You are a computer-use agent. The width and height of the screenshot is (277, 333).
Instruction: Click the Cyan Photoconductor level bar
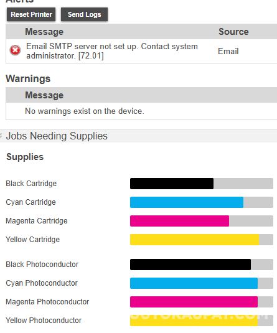(x=202, y=283)
